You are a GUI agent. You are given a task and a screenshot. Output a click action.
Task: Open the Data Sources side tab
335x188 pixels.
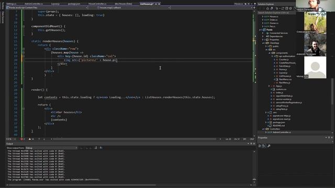[x=3, y=17]
